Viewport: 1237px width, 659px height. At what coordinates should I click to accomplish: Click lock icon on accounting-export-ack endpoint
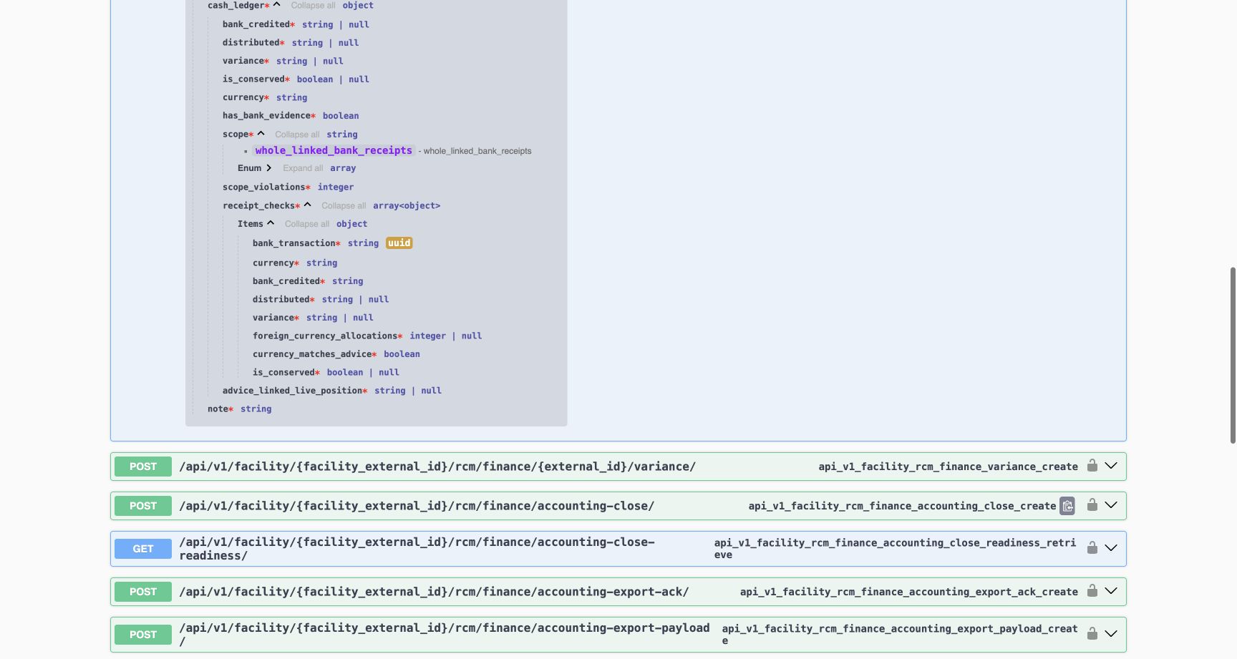pos(1092,591)
